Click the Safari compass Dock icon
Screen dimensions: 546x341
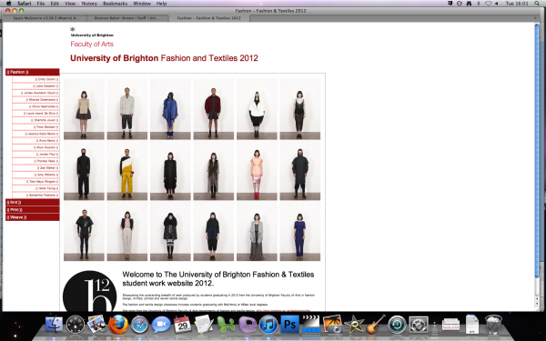click(139, 325)
